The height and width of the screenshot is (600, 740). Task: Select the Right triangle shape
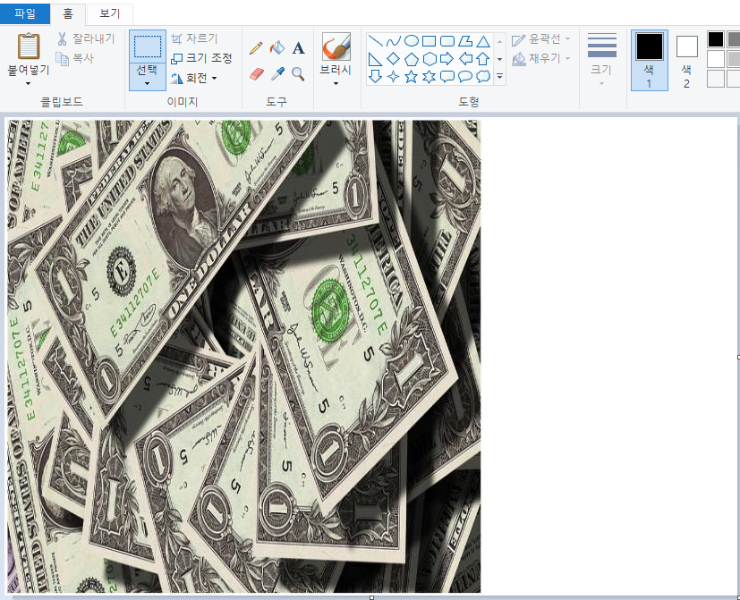[375, 59]
